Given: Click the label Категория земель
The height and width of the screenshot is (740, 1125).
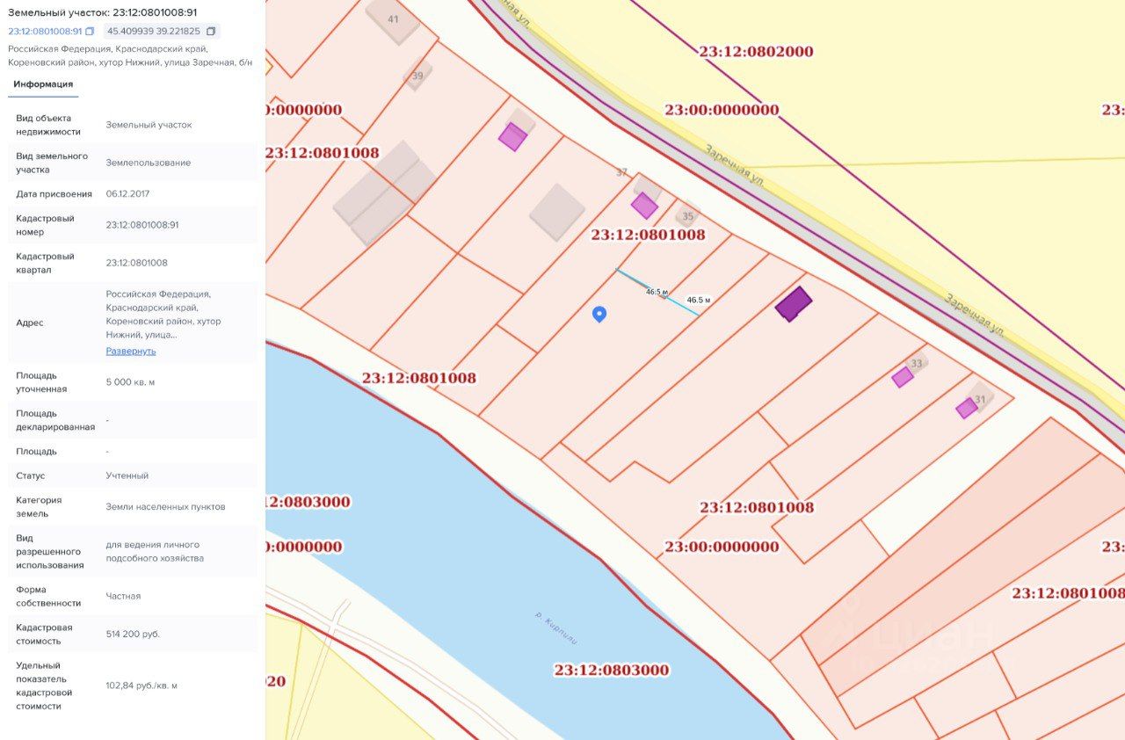Looking at the screenshot, I should tap(39, 506).
